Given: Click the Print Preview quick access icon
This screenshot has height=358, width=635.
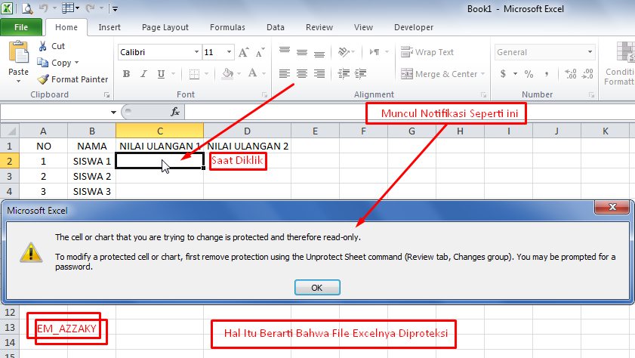Looking at the screenshot, I should coord(27,8).
